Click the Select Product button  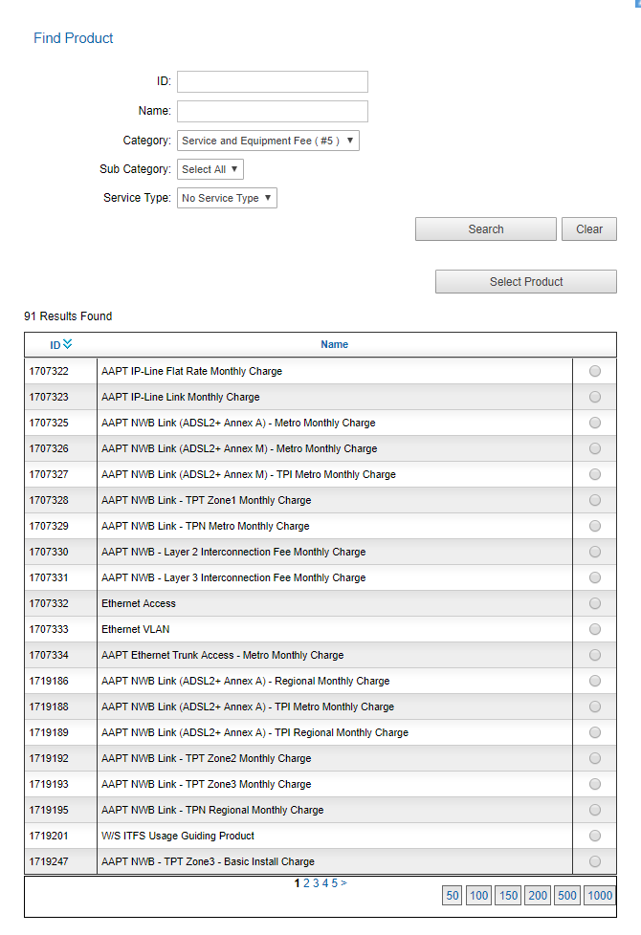[x=525, y=282]
